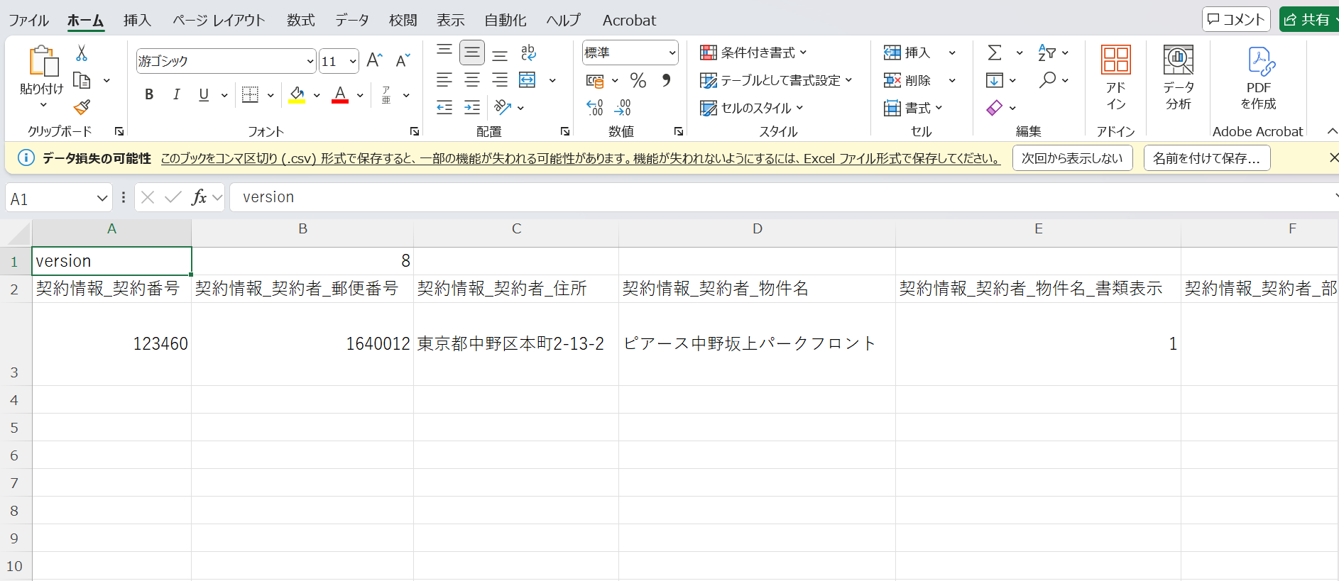Click the phonetic guide (furigana) icon

386,94
